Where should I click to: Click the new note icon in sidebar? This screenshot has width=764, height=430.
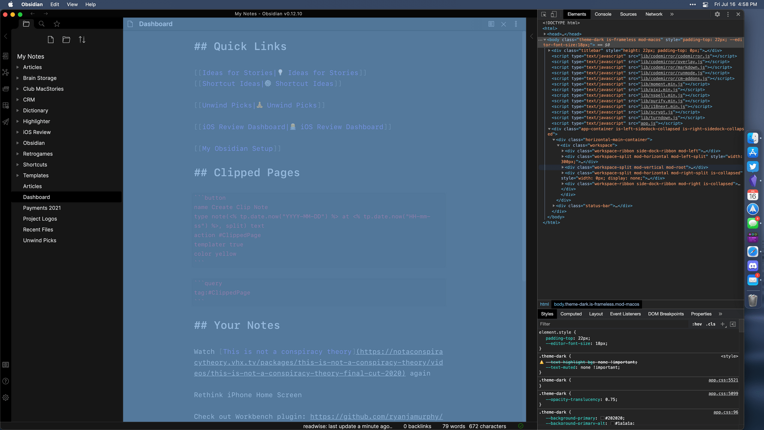[50, 40]
